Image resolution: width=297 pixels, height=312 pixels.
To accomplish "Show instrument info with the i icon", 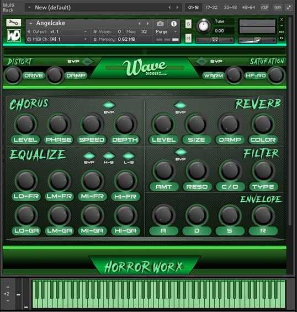I will point(174,24).
